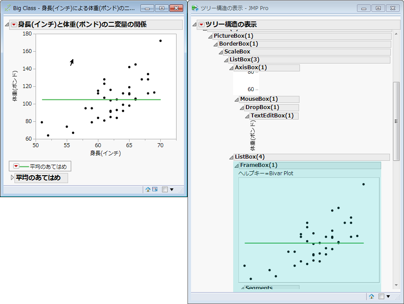Click the up arrow of tree window scrollbar
Image resolution: width=404 pixels, height=304 pixels.
(x=396, y=34)
